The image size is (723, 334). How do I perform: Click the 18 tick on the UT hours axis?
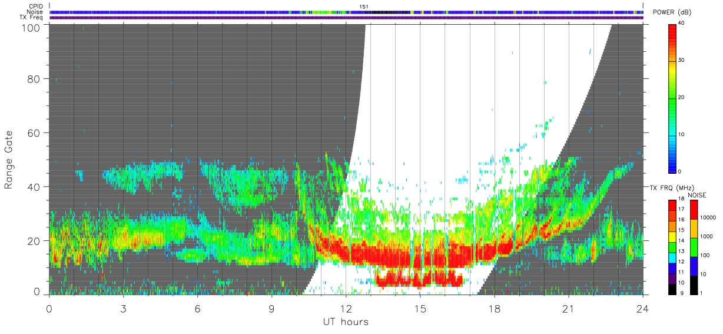[494, 309]
